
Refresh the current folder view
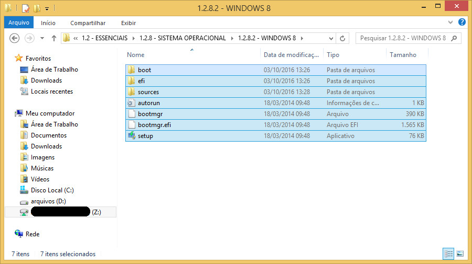click(342, 38)
